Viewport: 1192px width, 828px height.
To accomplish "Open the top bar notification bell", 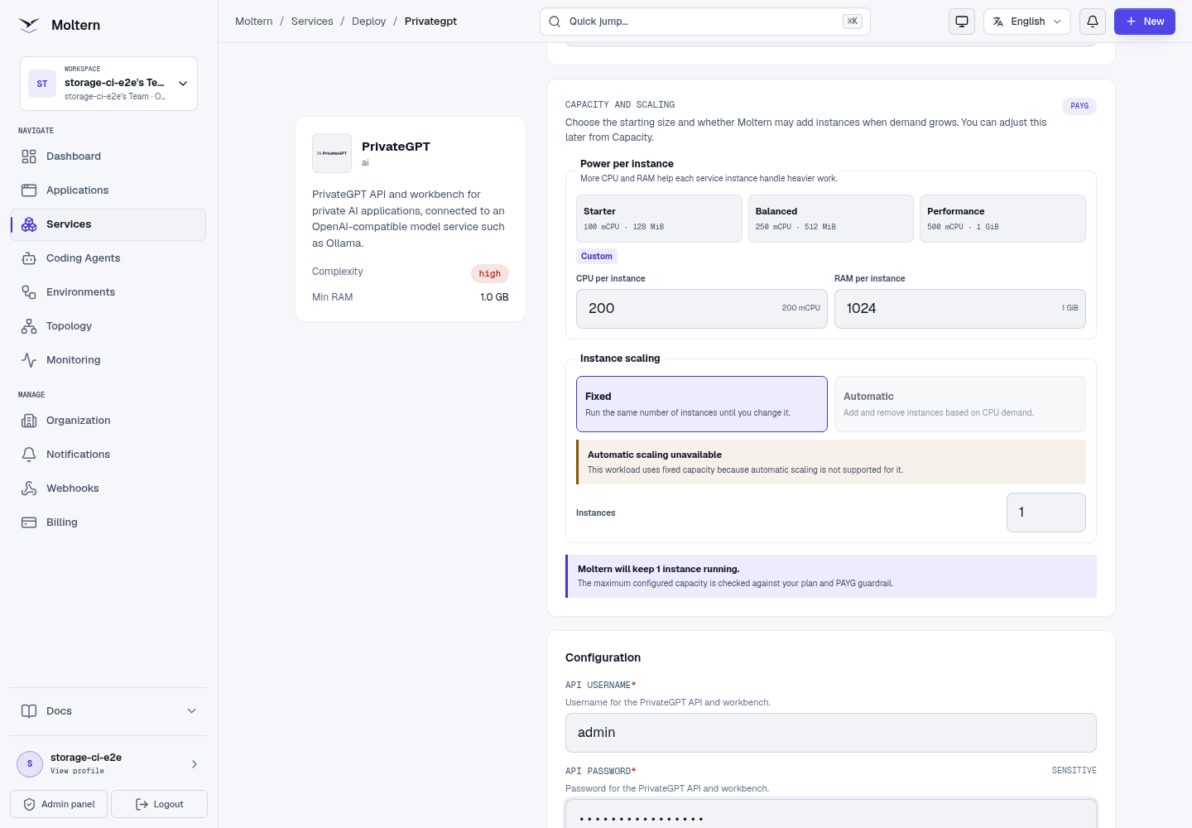I will 1093,22.
